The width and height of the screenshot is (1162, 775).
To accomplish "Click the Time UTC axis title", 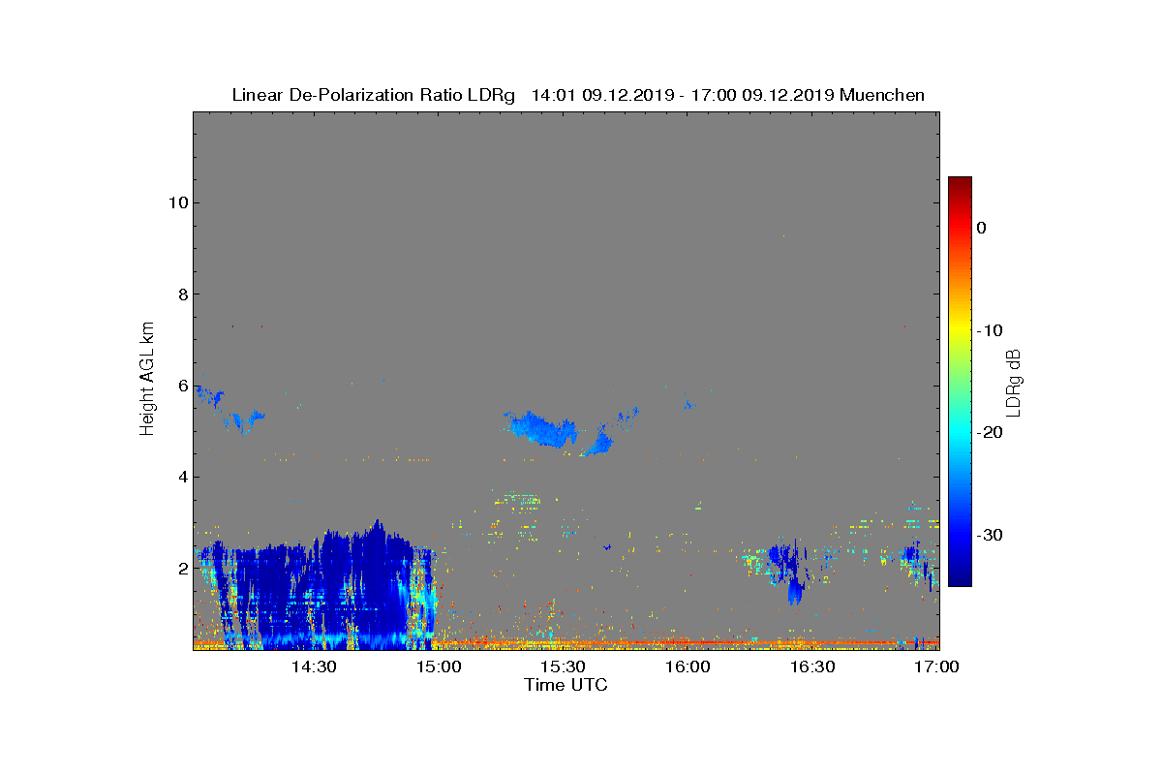I will click(x=566, y=685).
